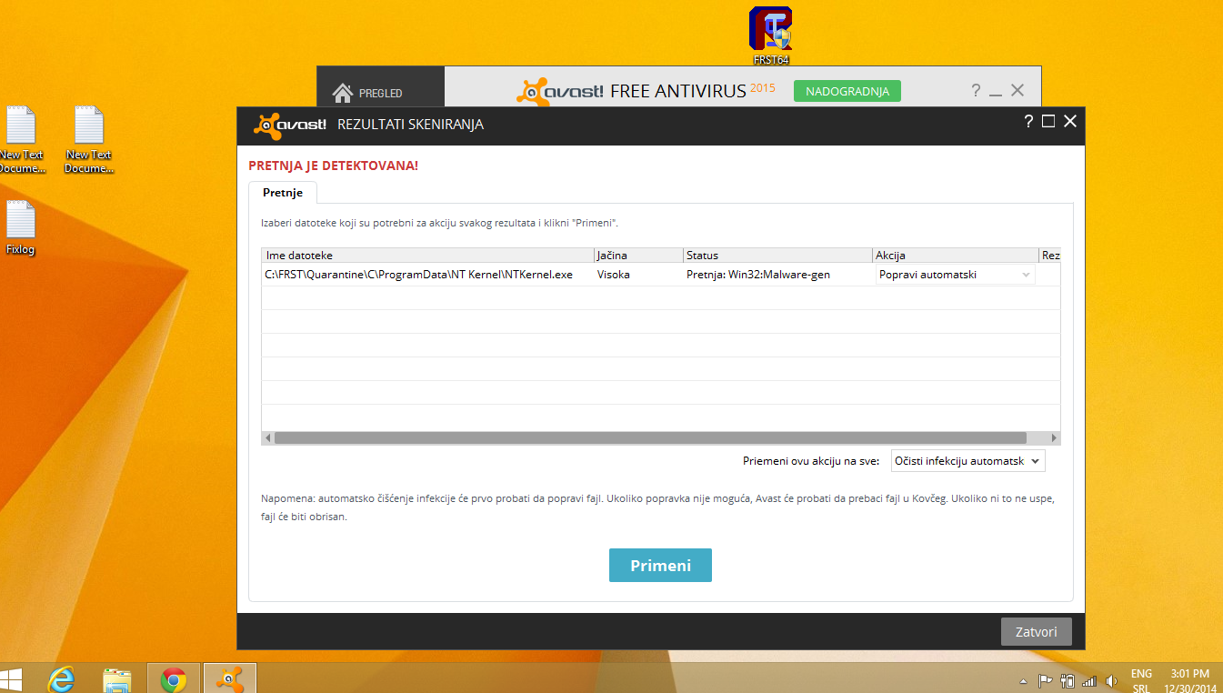Open the taskbar clock showing 3:01 PM
Image resolution: width=1223 pixels, height=693 pixels.
click(1190, 680)
